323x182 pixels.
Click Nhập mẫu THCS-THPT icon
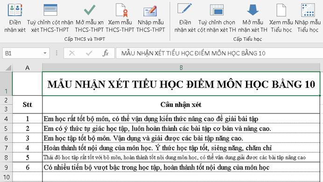coord(150,11)
